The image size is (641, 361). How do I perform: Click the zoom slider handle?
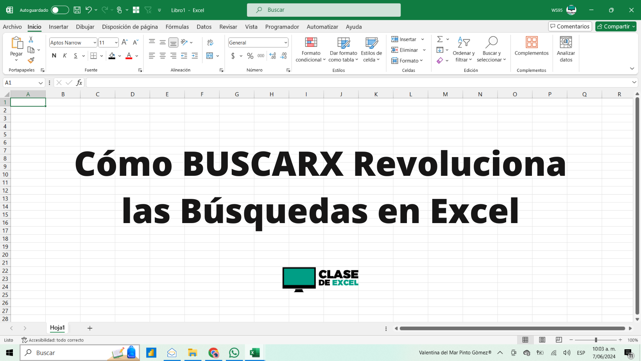[596, 340]
